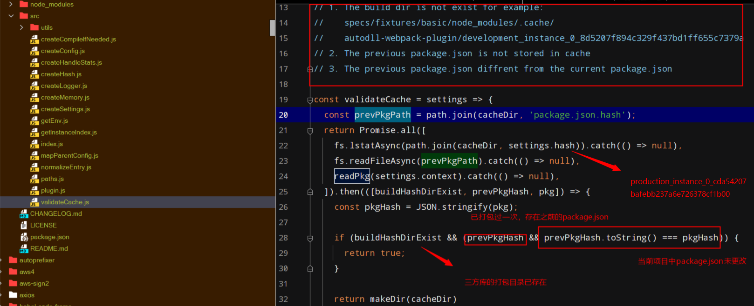Click the MD icon of CHANGELOG.md
The height and width of the screenshot is (306, 754).
pyautogui.click(x=24, y=213)
